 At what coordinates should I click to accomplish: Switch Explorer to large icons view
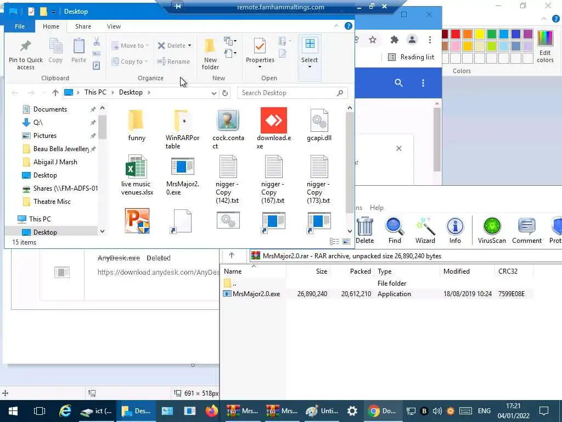click(x=346, y=242)
